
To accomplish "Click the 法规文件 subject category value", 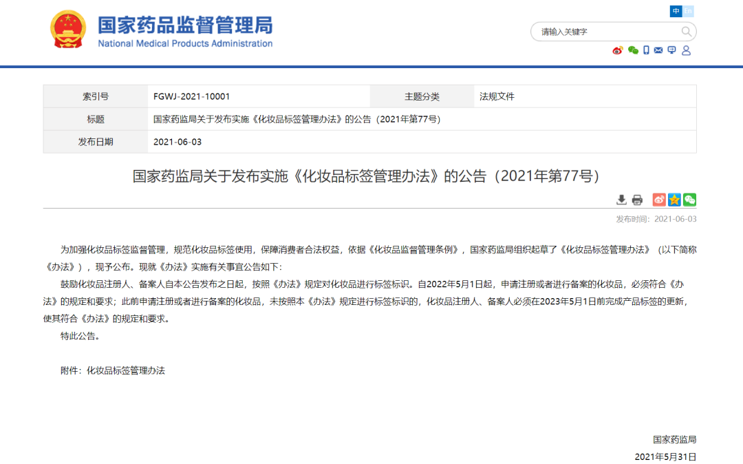I will (497, 96).
